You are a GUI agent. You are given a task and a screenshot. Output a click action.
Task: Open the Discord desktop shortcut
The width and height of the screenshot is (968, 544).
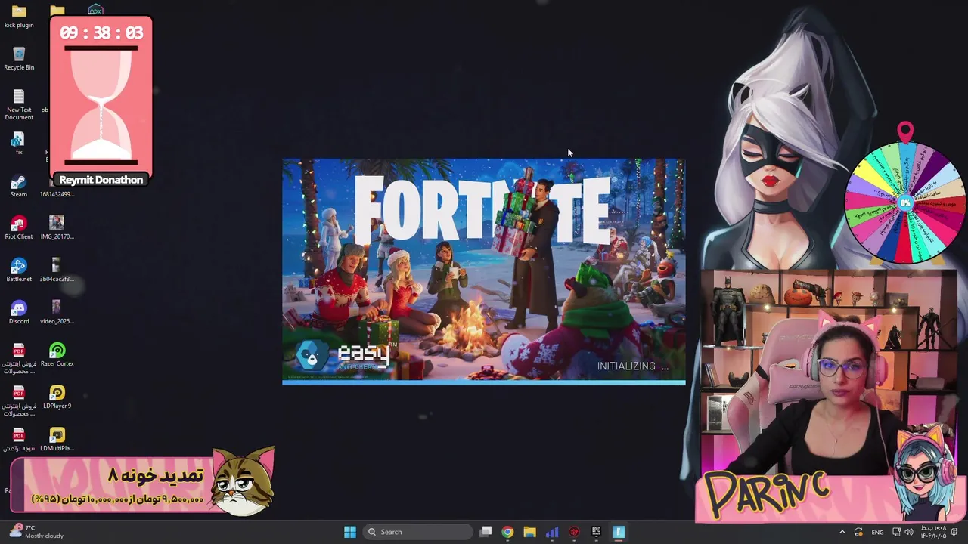(x=19, y=313)
